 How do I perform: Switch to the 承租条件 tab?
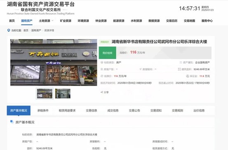pyautogui.click(x=43, y=111)
